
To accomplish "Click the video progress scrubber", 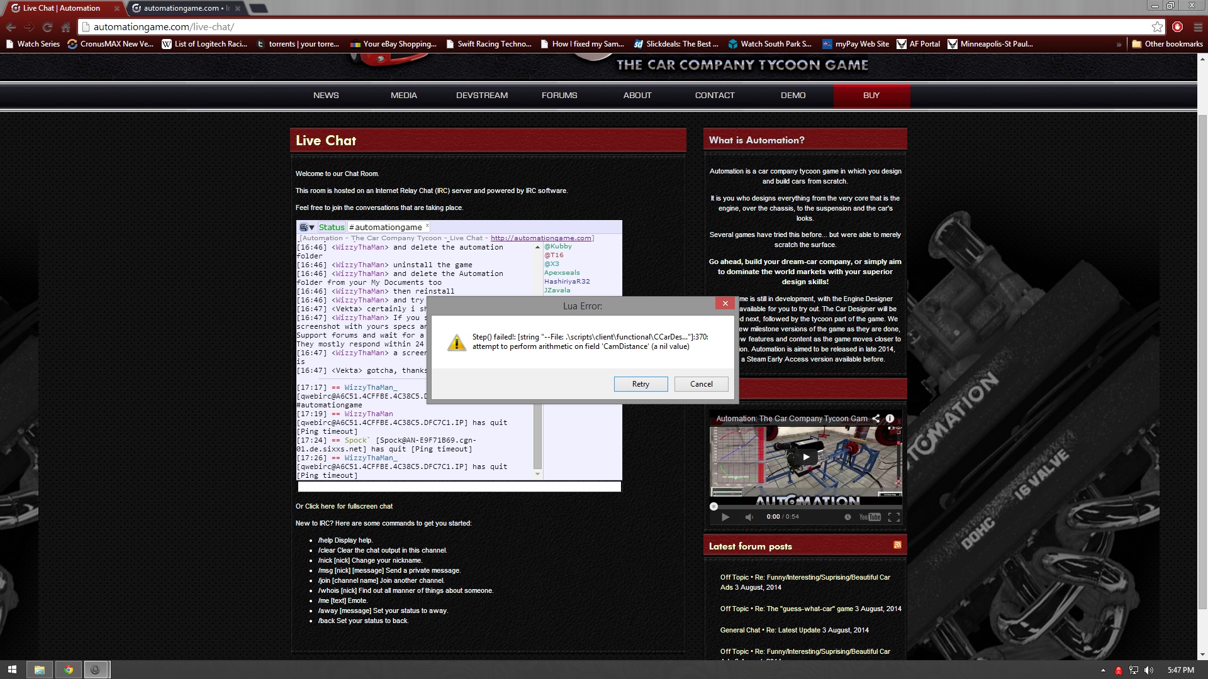I will coord(713,506).
